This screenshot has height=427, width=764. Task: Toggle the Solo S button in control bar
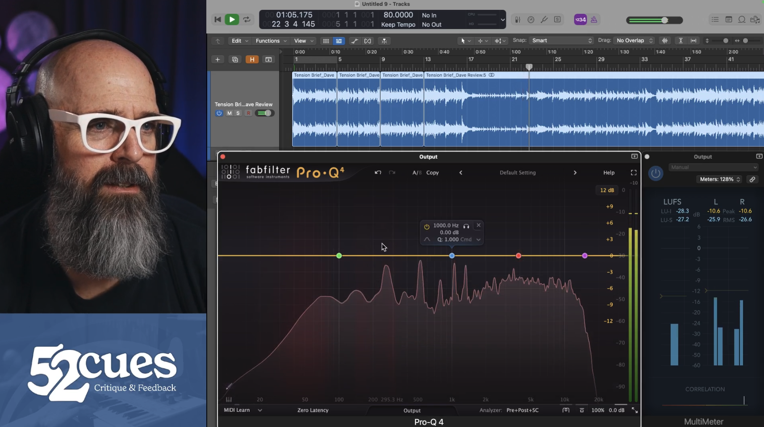[x=557, y=20]
